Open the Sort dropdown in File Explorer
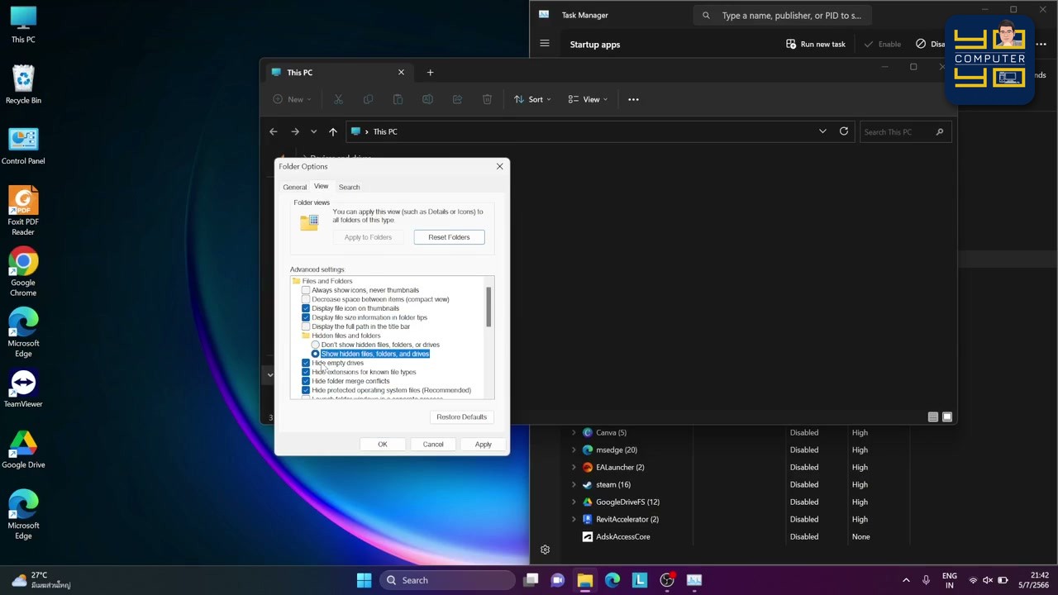This screenshot has height=595, width=1058. [x=532, y=99]
